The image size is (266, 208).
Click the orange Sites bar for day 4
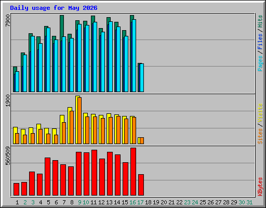coord(41,136)
